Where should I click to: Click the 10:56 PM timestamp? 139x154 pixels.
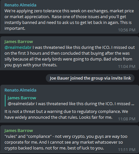point(127,30)
